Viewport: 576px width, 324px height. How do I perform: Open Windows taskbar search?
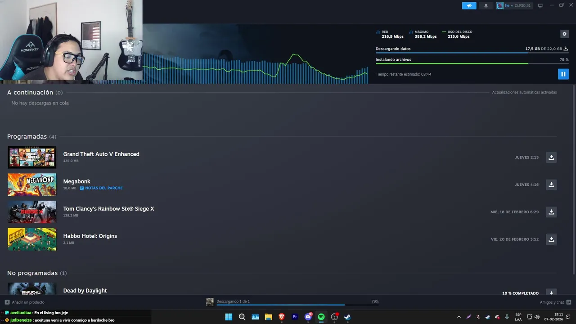(x=242, y=317)
